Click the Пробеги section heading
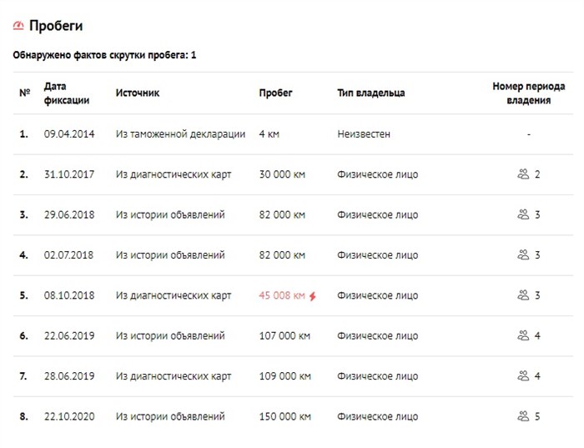This screenshot has width=584, height=448. pos(55,27)
